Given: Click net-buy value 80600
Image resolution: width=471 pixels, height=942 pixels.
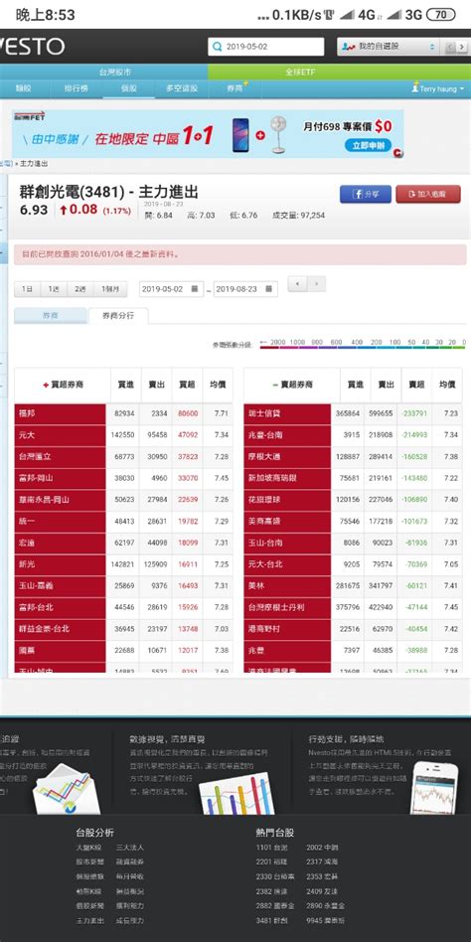Looking at the screenshot, I should pyautogui.click(x=188, y=414).
